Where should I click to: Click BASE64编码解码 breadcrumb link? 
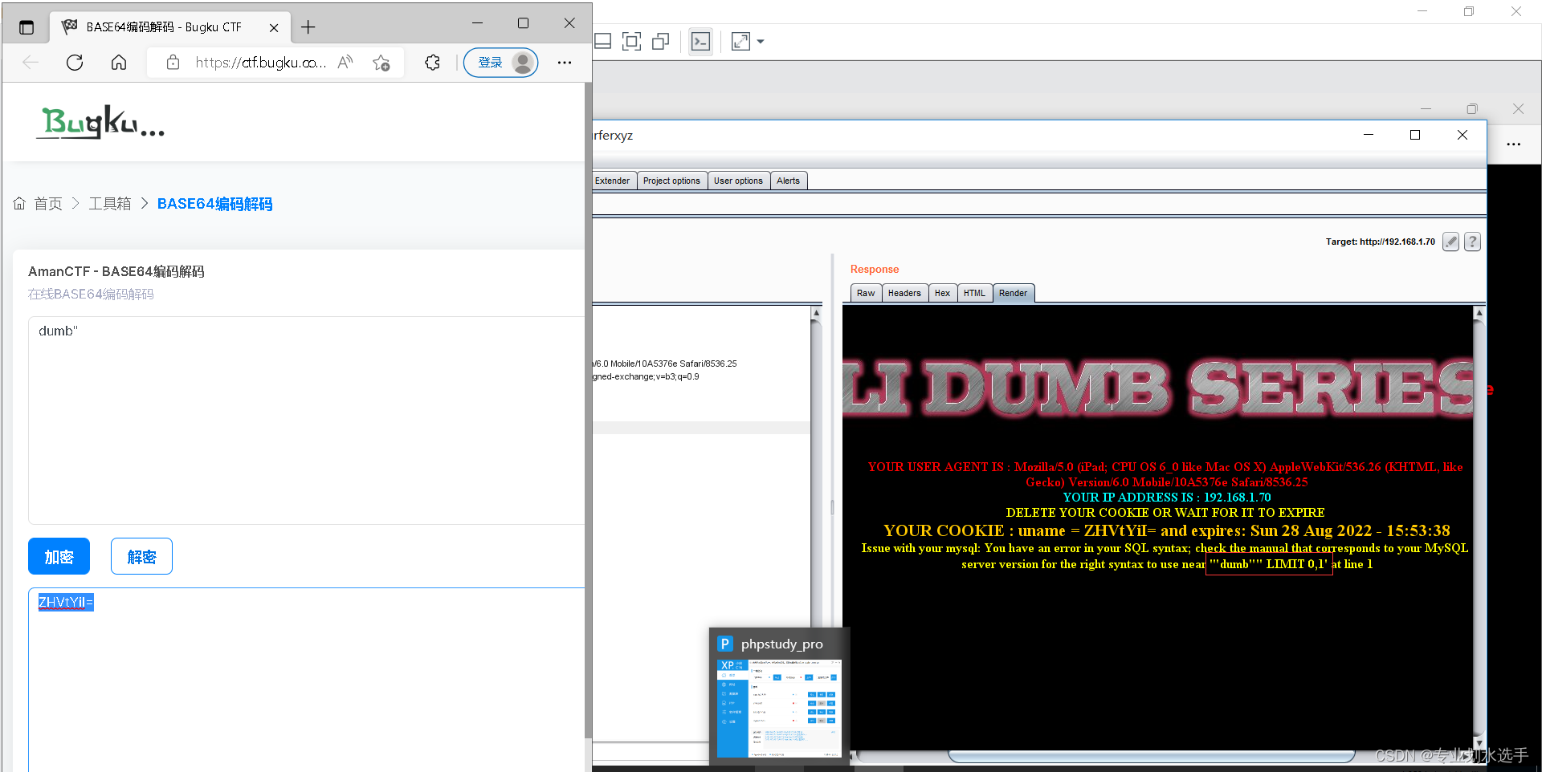215,204
